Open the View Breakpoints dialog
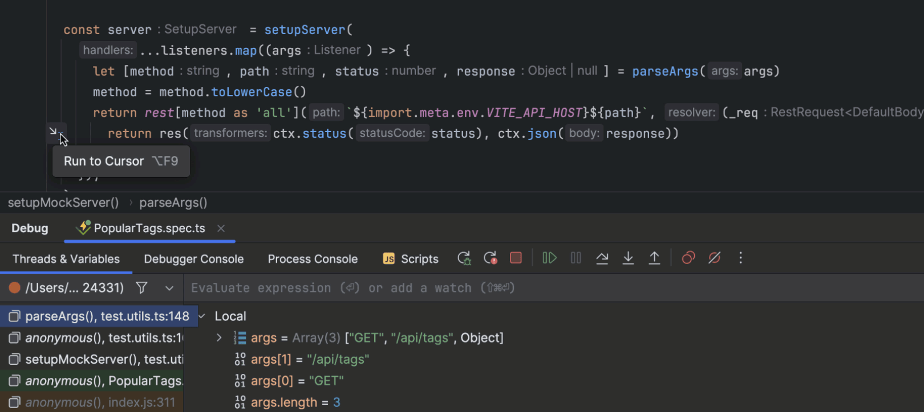The width and height of the screenshot is (924, 412). pyautogui.click(x=688, y=258)
